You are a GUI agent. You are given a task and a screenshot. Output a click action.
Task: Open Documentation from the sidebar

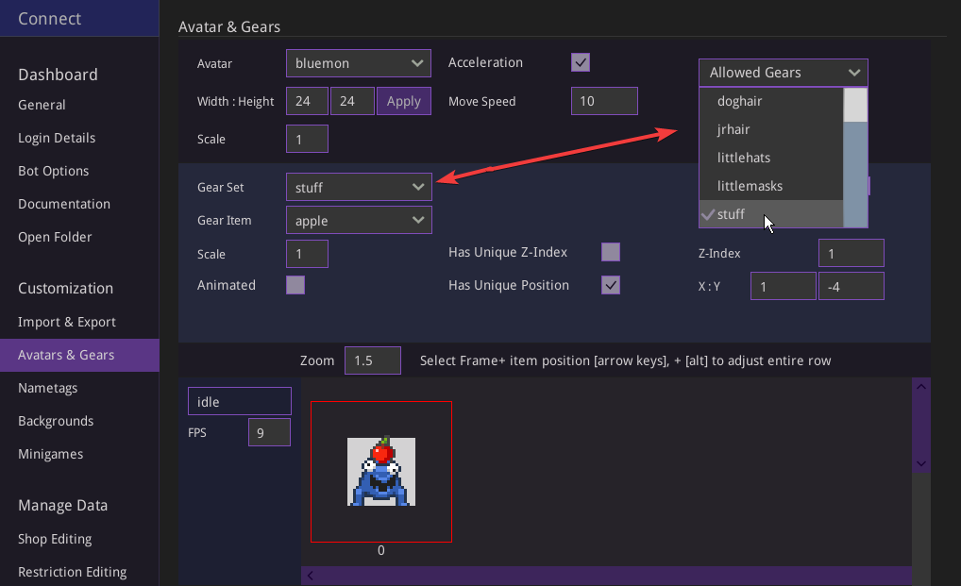pyautogui.click(x=64, y=204)
